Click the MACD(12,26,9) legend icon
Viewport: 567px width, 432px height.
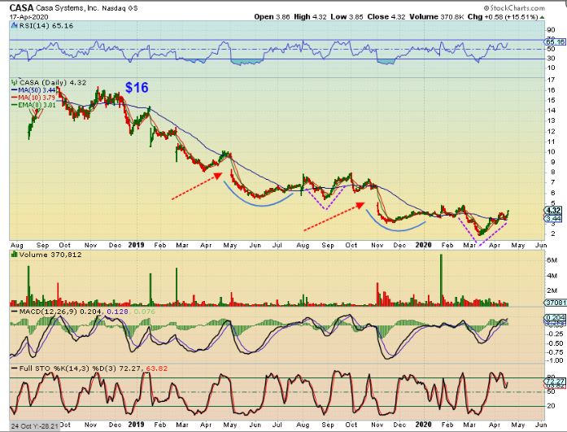14,313
